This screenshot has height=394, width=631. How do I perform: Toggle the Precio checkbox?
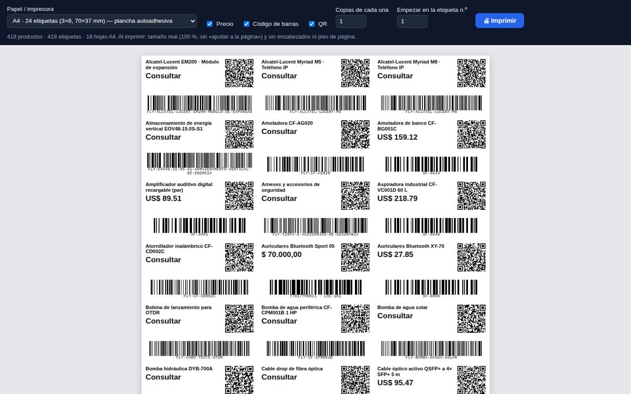point(210,24)
